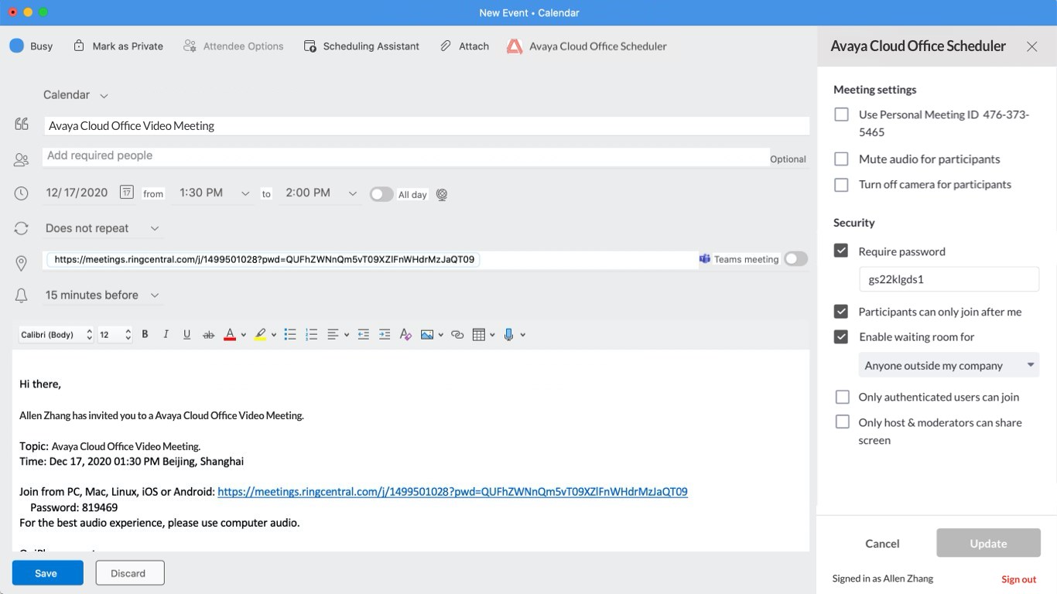Start dictation with microphone icon
1057x594 pixels.
pyautogui.click(x=508, y=334)
